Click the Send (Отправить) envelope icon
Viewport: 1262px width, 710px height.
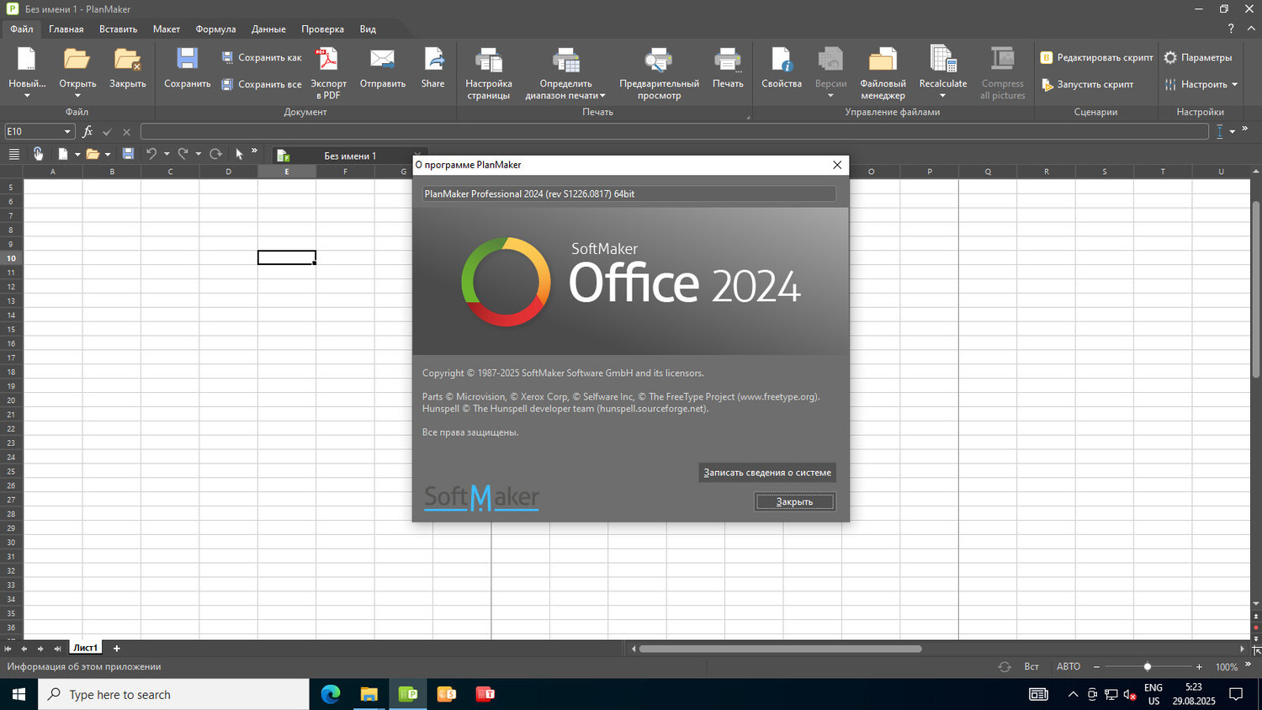pyautogui.click(x=382, y=61)
